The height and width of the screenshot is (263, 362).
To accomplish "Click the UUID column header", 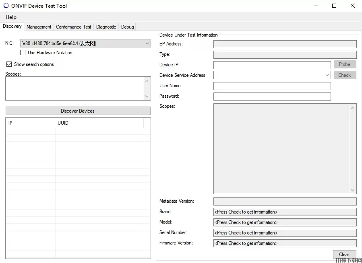I will 99,123.
